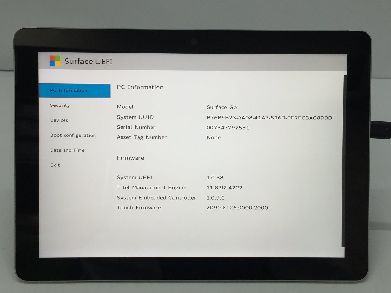This screenshot has width=391, height=293.
Task: Click the System UEFI label
Action: (135, 177)
